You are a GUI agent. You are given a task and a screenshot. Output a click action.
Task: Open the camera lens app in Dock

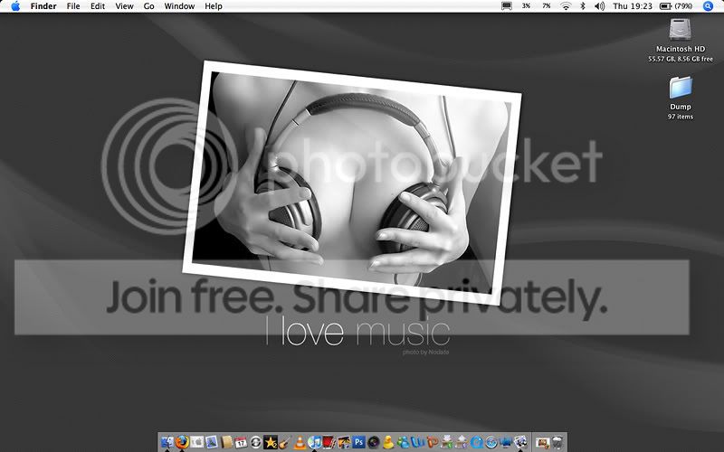(374, 442)
